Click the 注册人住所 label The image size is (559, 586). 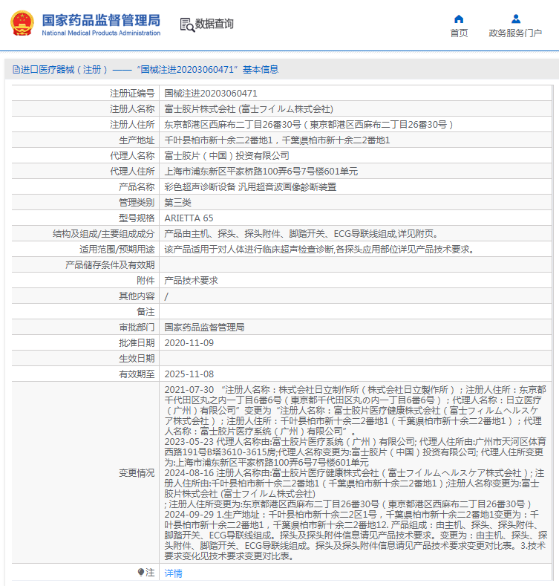click(x=132, y=125)
